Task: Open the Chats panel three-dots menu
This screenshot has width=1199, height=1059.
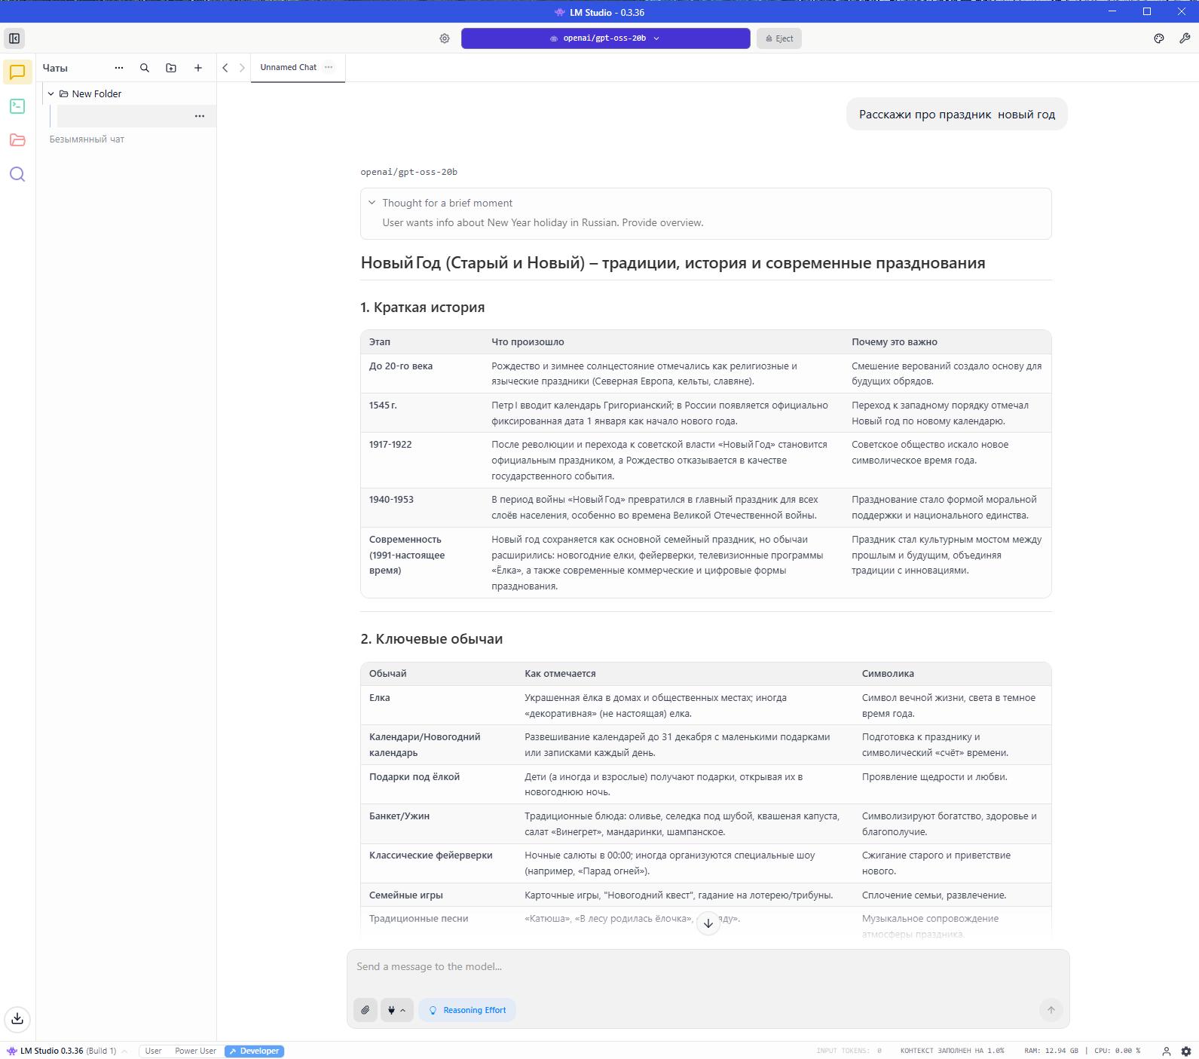Action: pos(119,68)
